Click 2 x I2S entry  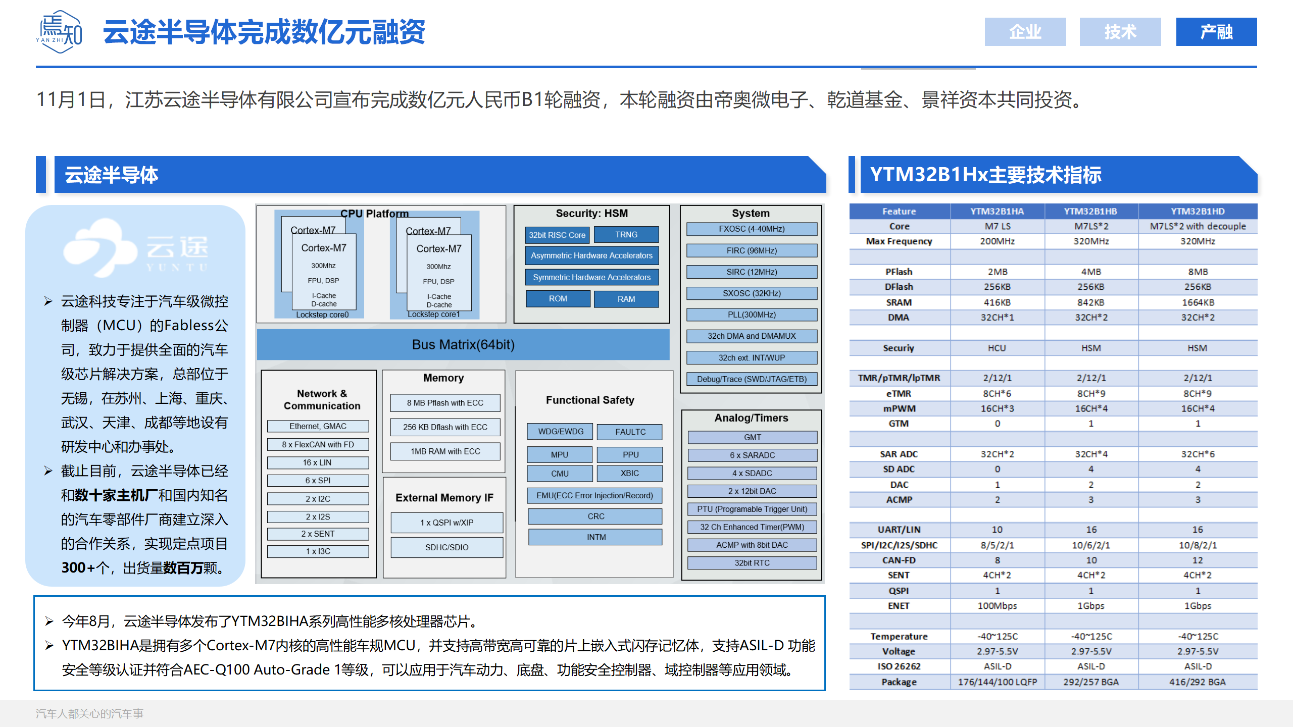[318, 516]
